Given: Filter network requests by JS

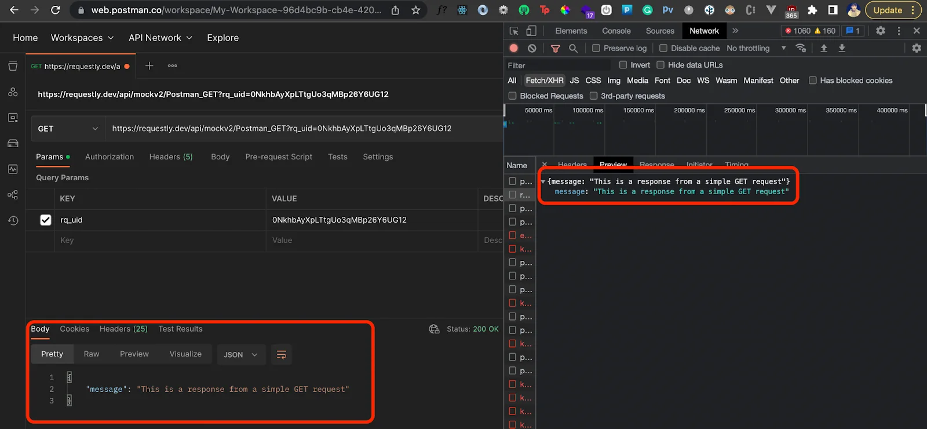Looking at the screenshot, I should point(574,81).
